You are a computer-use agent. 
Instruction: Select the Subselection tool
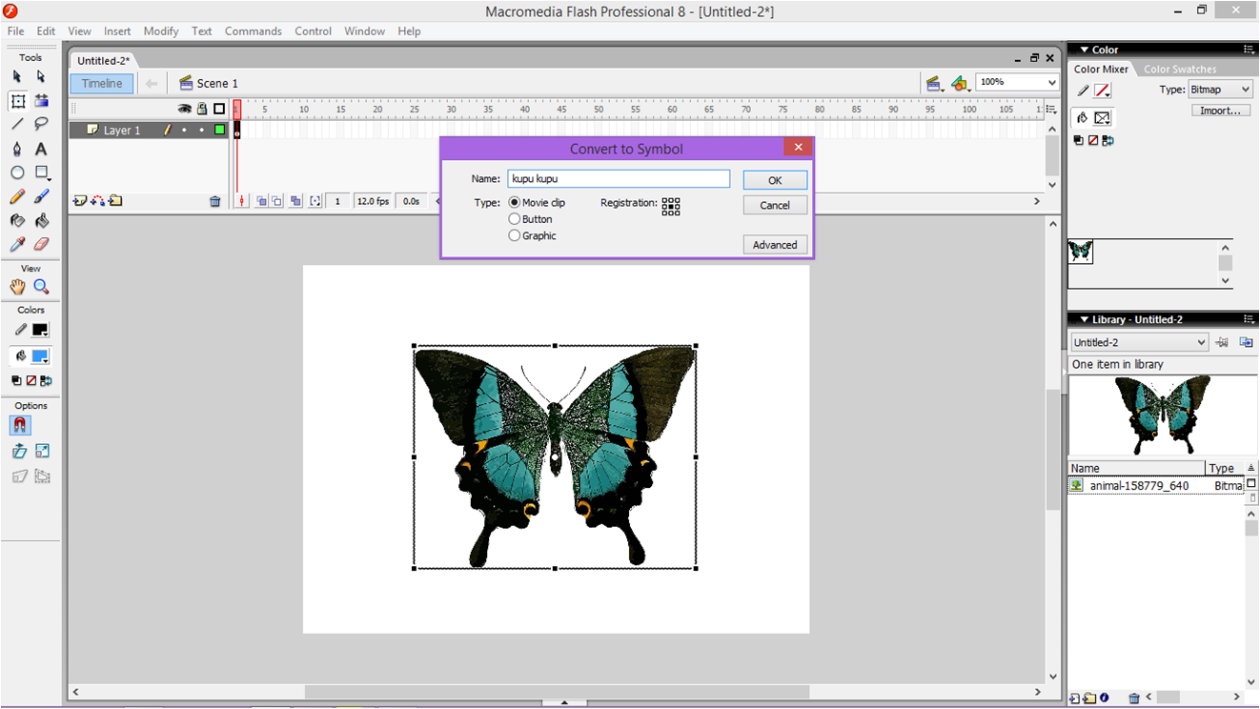(x=41, y=76)
